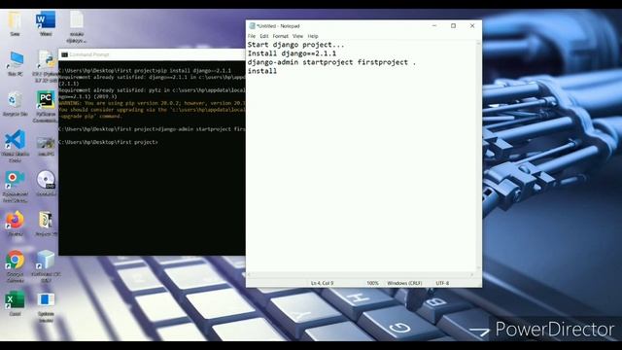622x350 pixels.
Task: Open the Word shortcut on the desktop
Action: pyautogui.click(x=46, y=19)
